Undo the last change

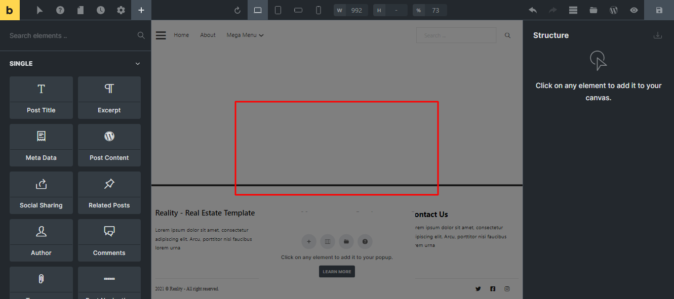click(x=533, y=10)
